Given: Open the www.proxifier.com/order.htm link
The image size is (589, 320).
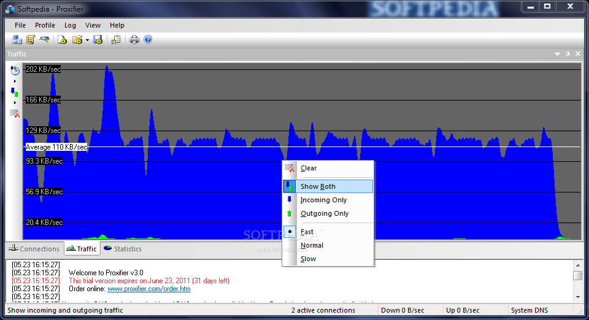Looking at the screenshot, I should 148,289.
